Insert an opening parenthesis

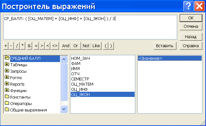(x=106, y=46)
